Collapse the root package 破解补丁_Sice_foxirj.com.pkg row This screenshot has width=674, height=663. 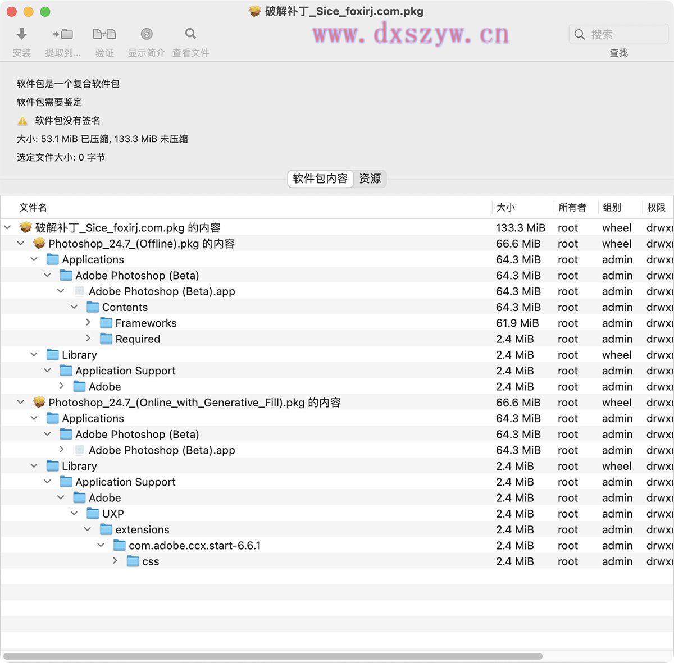(x=7, y=227)
